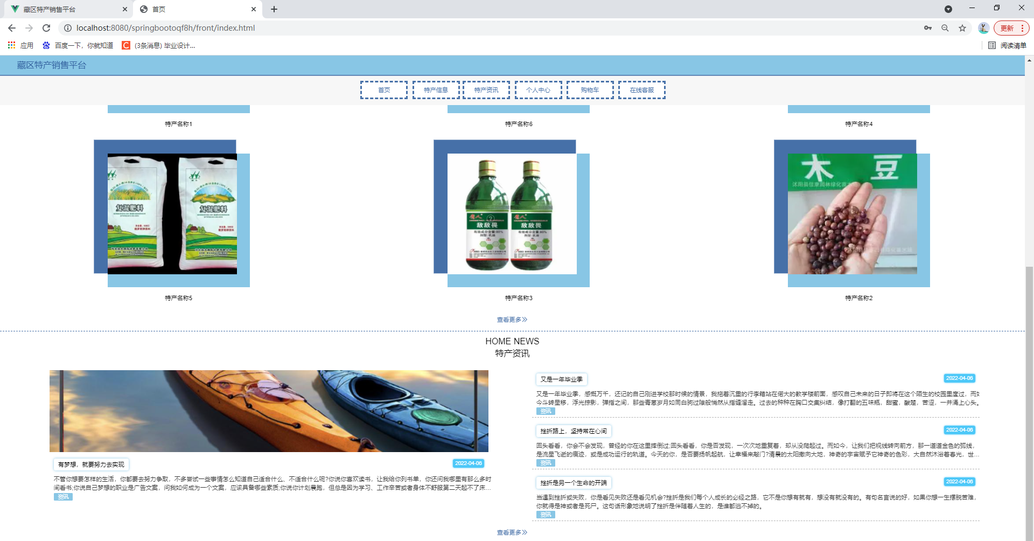1034x541 pixels.
Task: Click the browser back arrow
Action: [x=11, y=28]
